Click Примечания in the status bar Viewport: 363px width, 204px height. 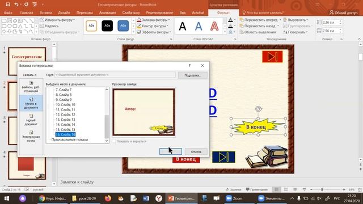pos(256,189)
